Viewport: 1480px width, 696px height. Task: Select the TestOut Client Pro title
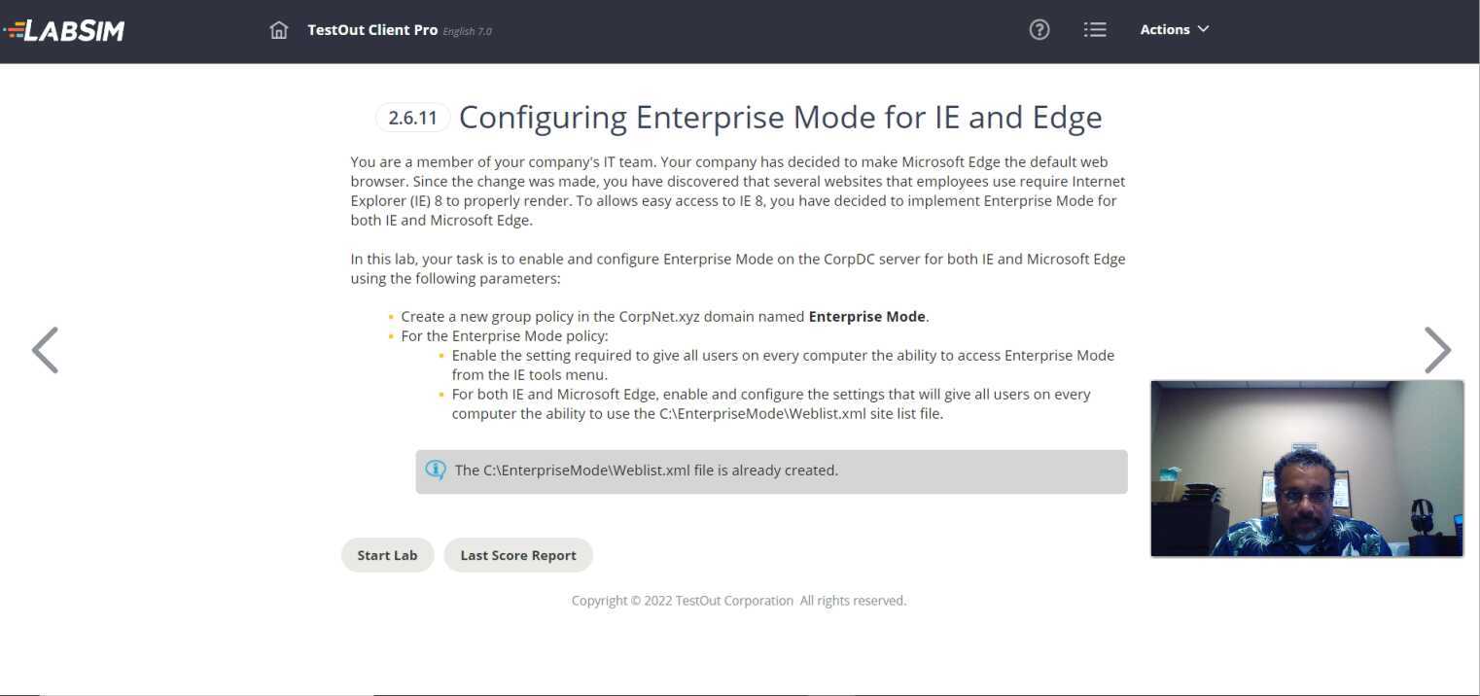372,29
